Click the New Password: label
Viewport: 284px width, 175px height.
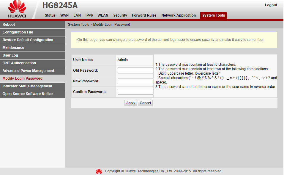point(86,81)
